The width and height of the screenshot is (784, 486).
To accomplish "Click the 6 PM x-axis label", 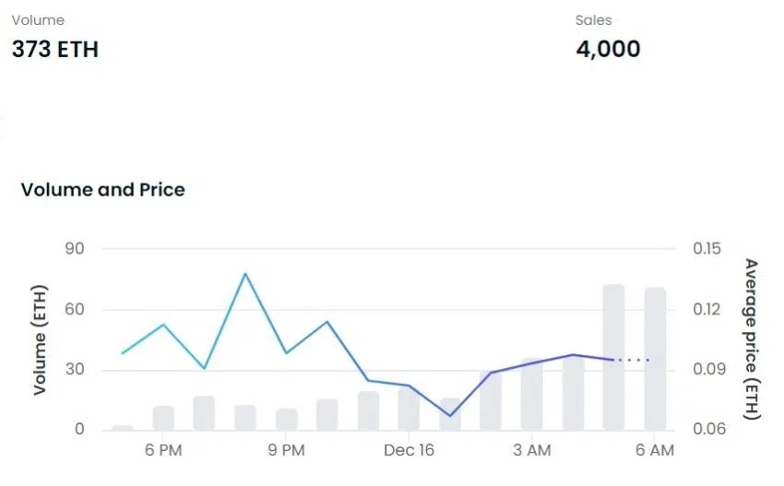I will coord(163,450).
